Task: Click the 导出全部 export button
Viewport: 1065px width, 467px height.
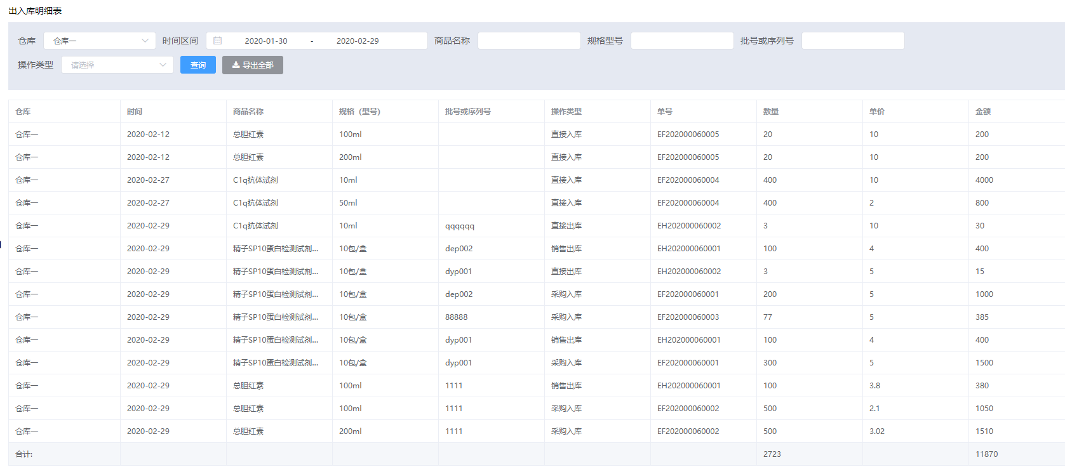Action: 253,65
